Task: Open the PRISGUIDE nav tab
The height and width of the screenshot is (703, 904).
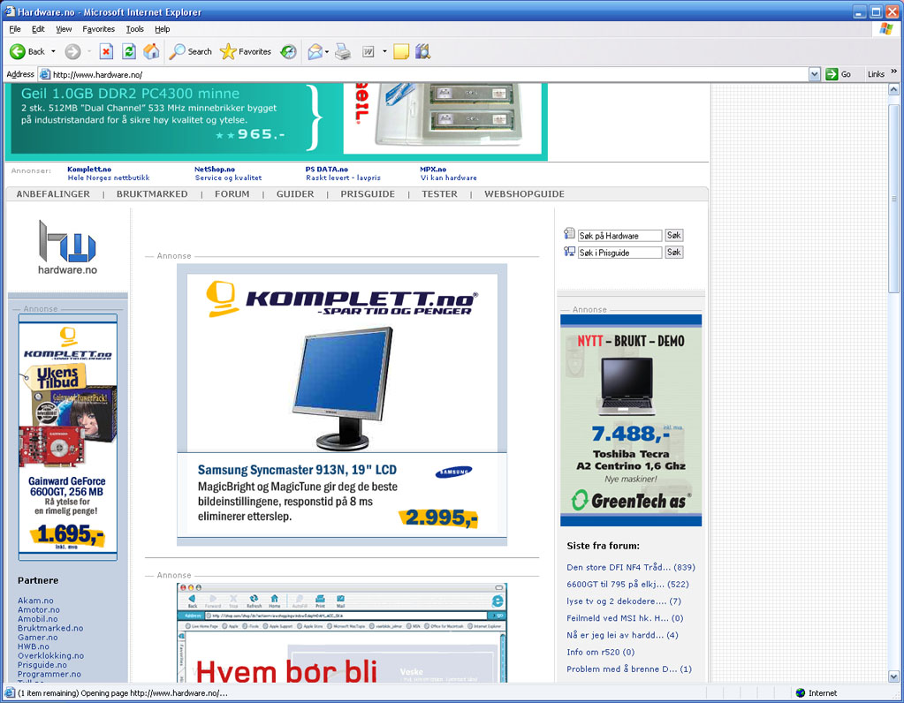Action: tap(368, 194)
